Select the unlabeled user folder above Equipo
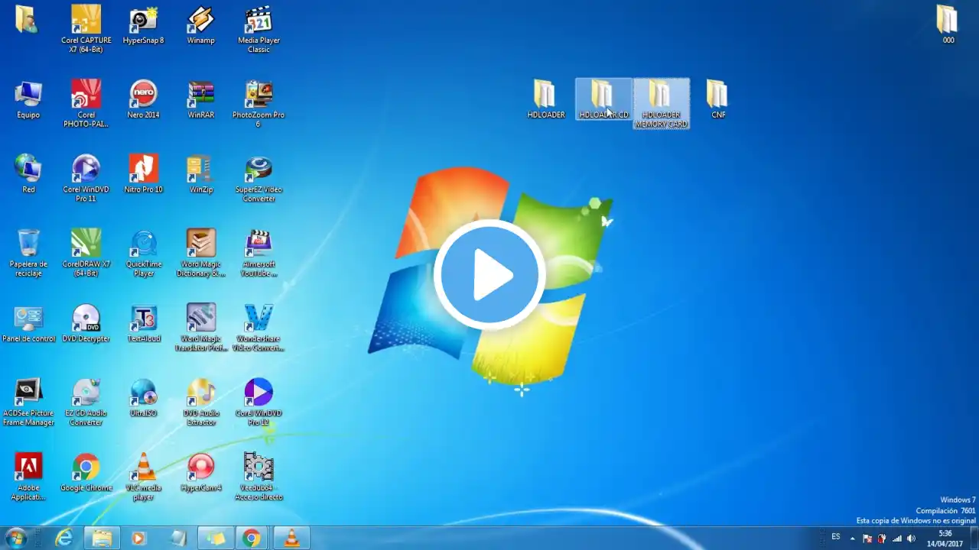Screen dimensions: 979x550 [27, 20]
